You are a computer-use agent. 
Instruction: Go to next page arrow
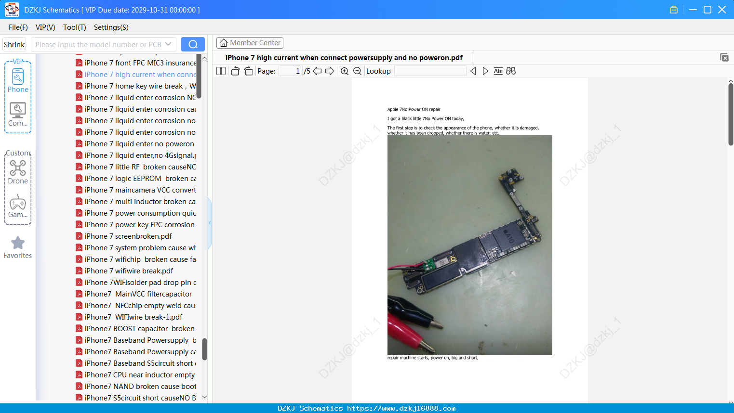[330, 71]
